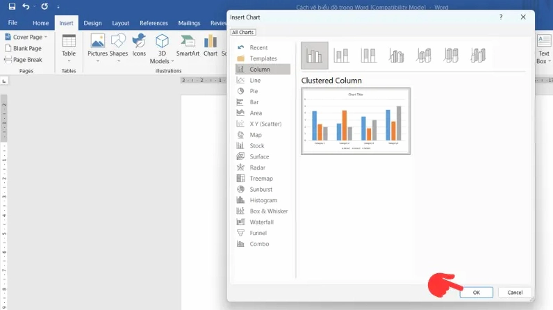Choose the 100% Stacked Column subtype icon

click(x=368, y=56)
